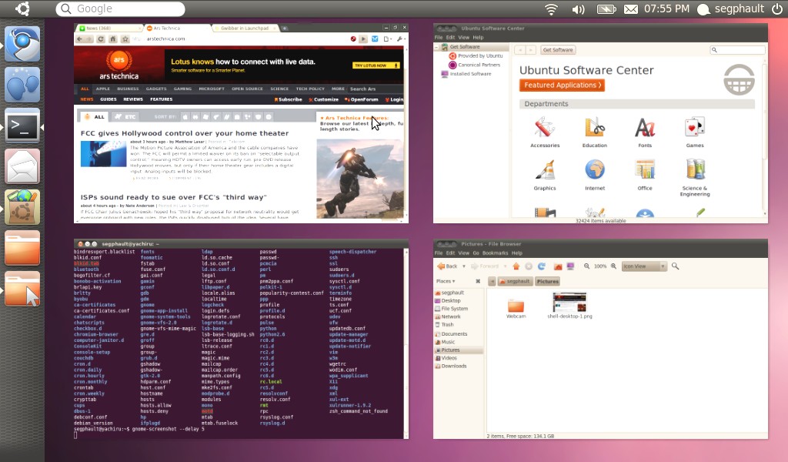The image size is (788, 462).
Task: Open the user menu for segphault
Action: click(x=732, y=8)
